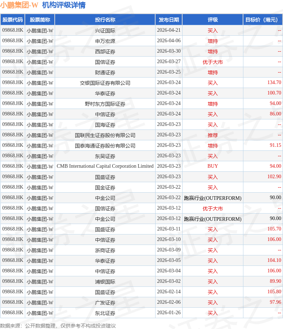Click target price 105.70

pyautogui.click(x=274, y=229)
